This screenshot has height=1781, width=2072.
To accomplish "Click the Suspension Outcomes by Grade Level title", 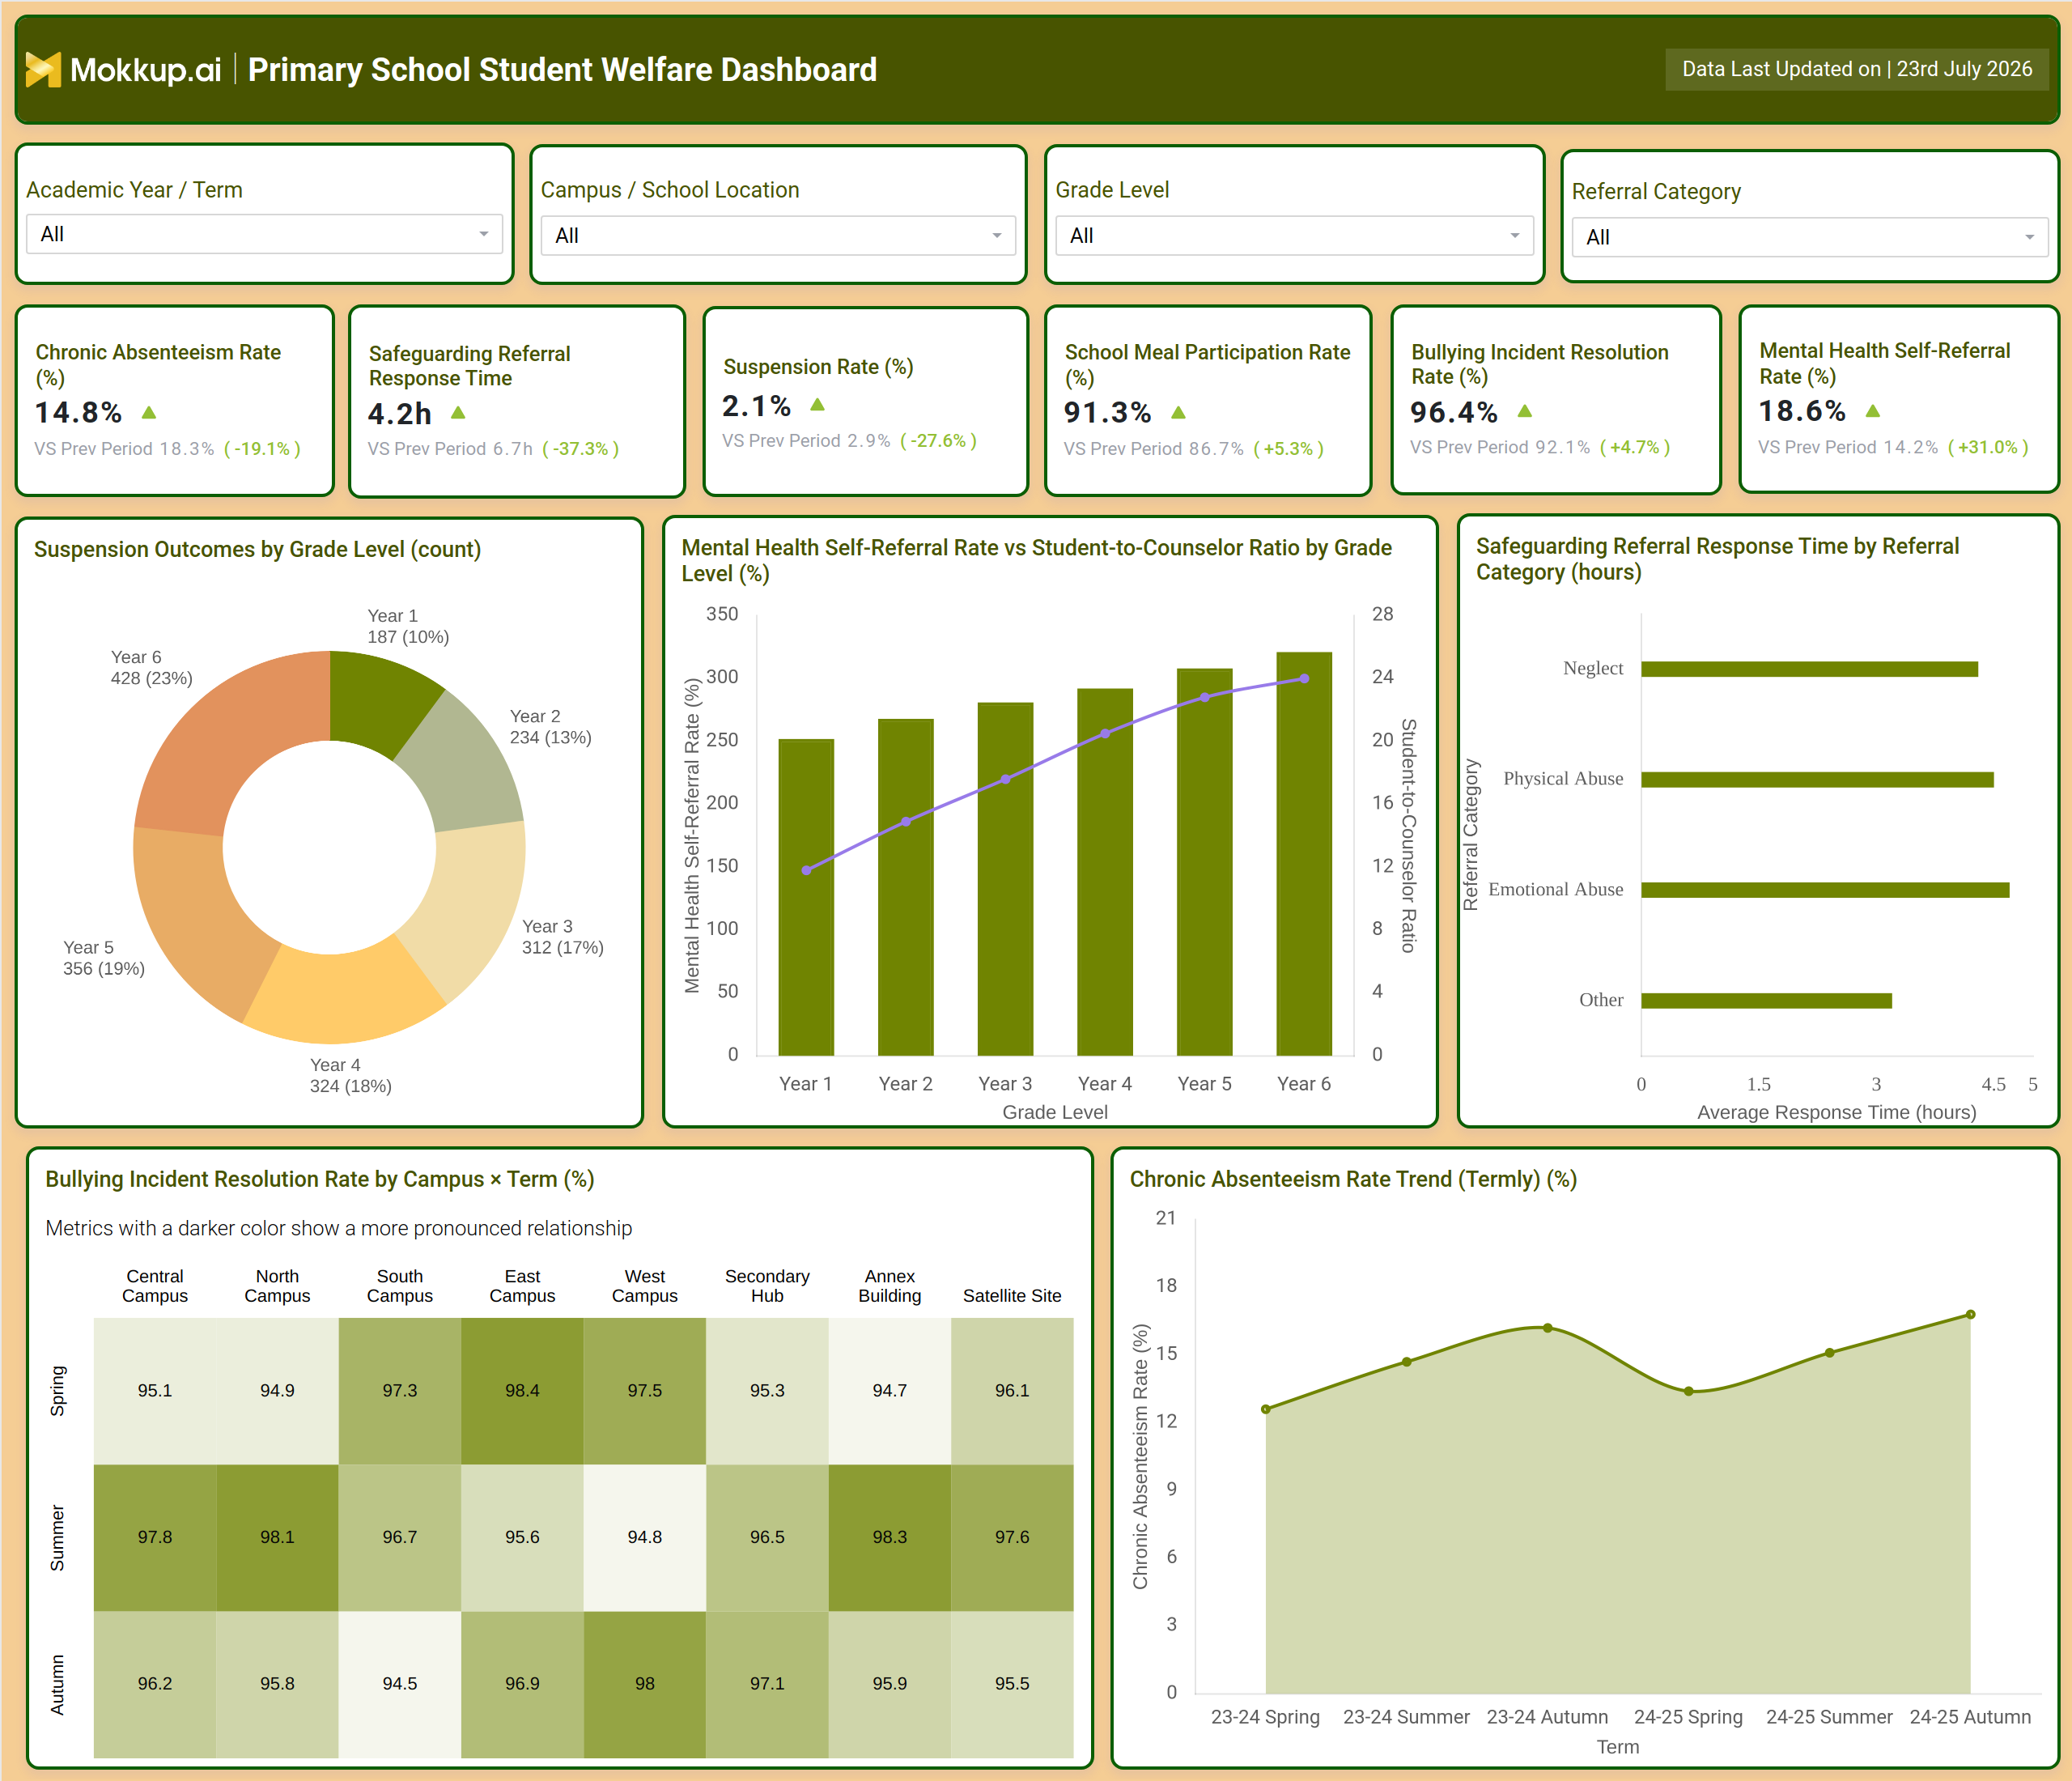I will pos(258,549).
